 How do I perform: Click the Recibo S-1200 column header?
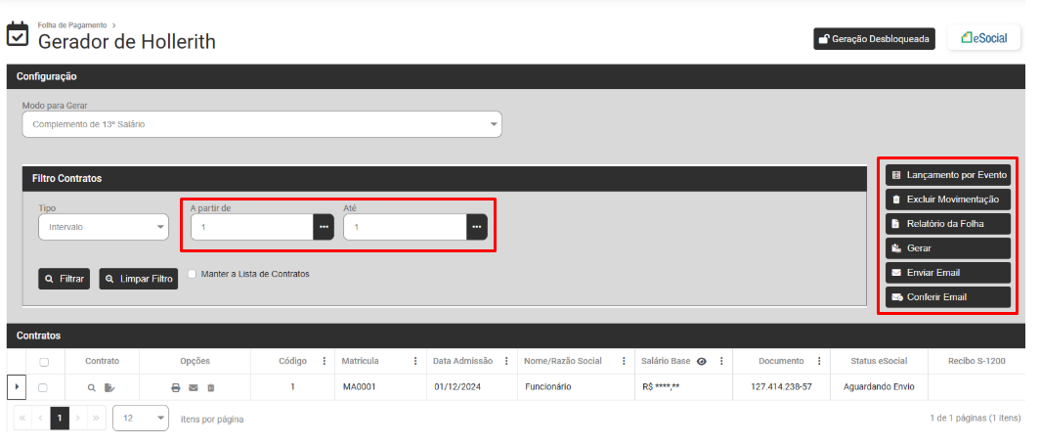[x=976, y=361]
